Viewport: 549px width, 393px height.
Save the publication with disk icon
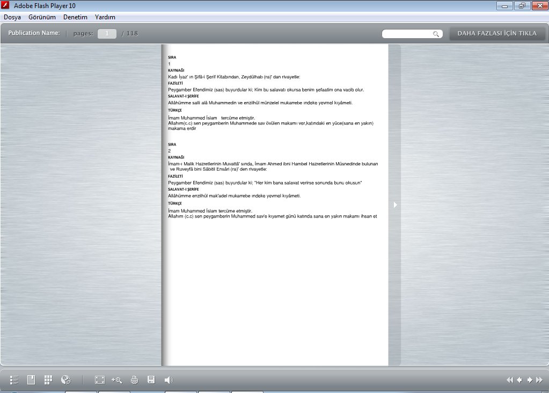click(151, 380)
